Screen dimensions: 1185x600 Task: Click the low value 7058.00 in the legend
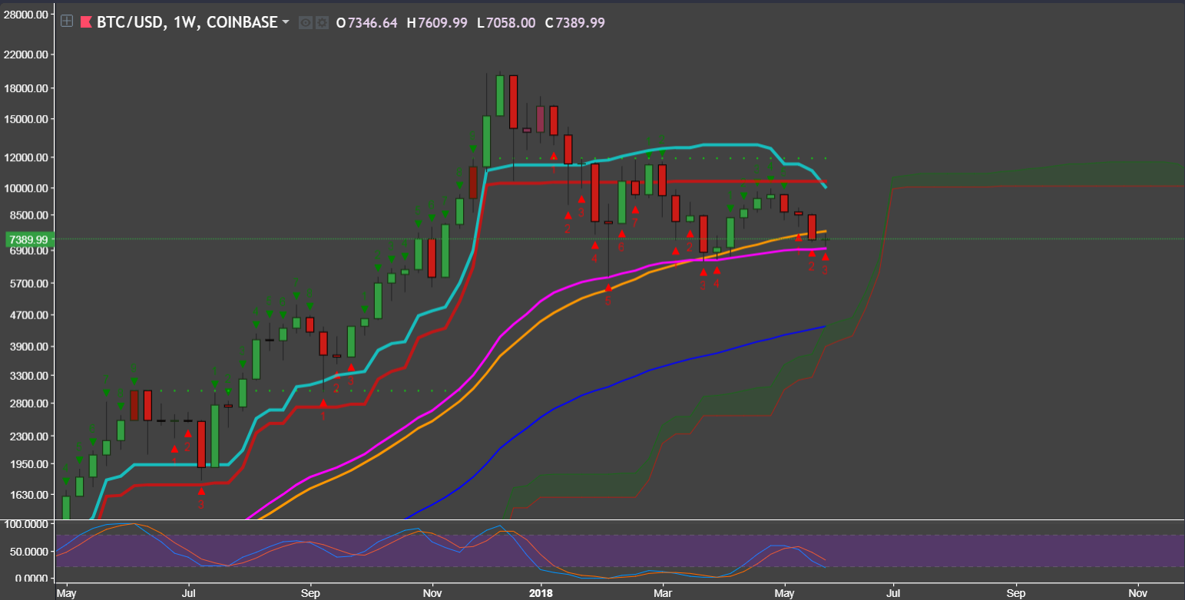tap(511, 23)
